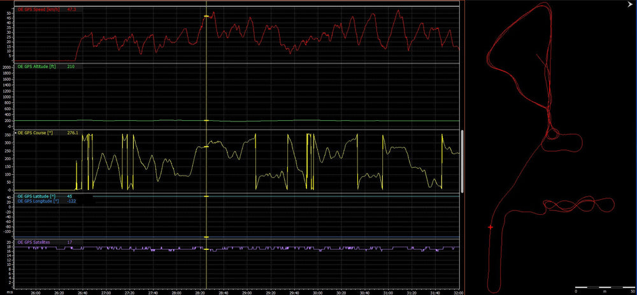
Task: Select the OE GPS Speed channel label
Action: (x=39, y=10)
